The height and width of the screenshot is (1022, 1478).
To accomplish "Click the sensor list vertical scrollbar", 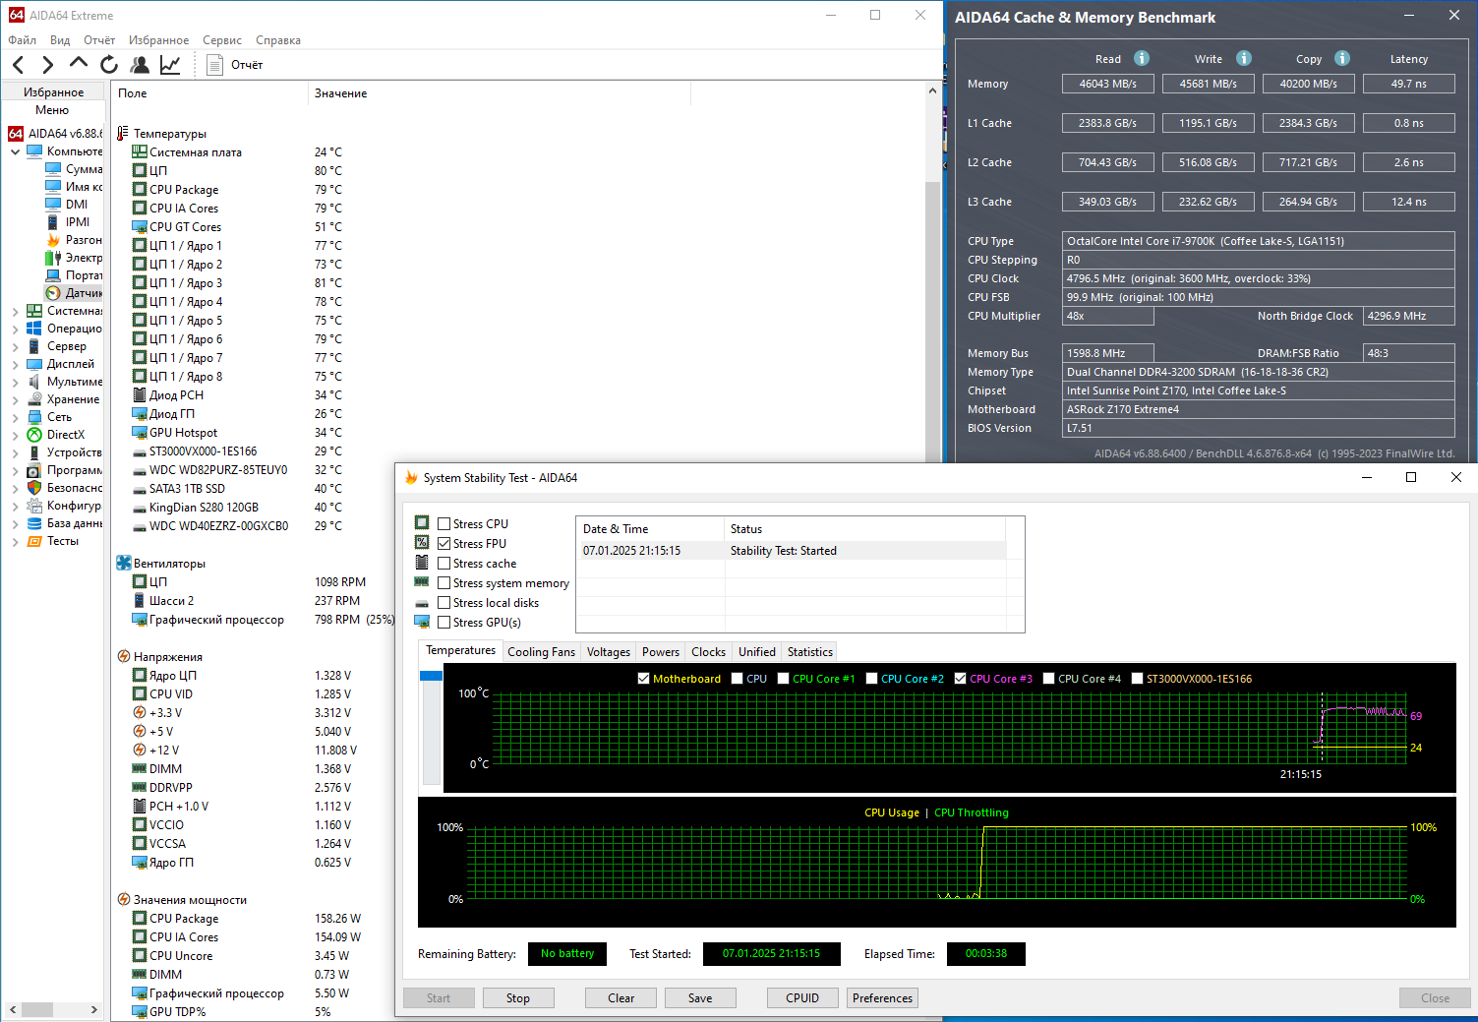I will point(932,325).
